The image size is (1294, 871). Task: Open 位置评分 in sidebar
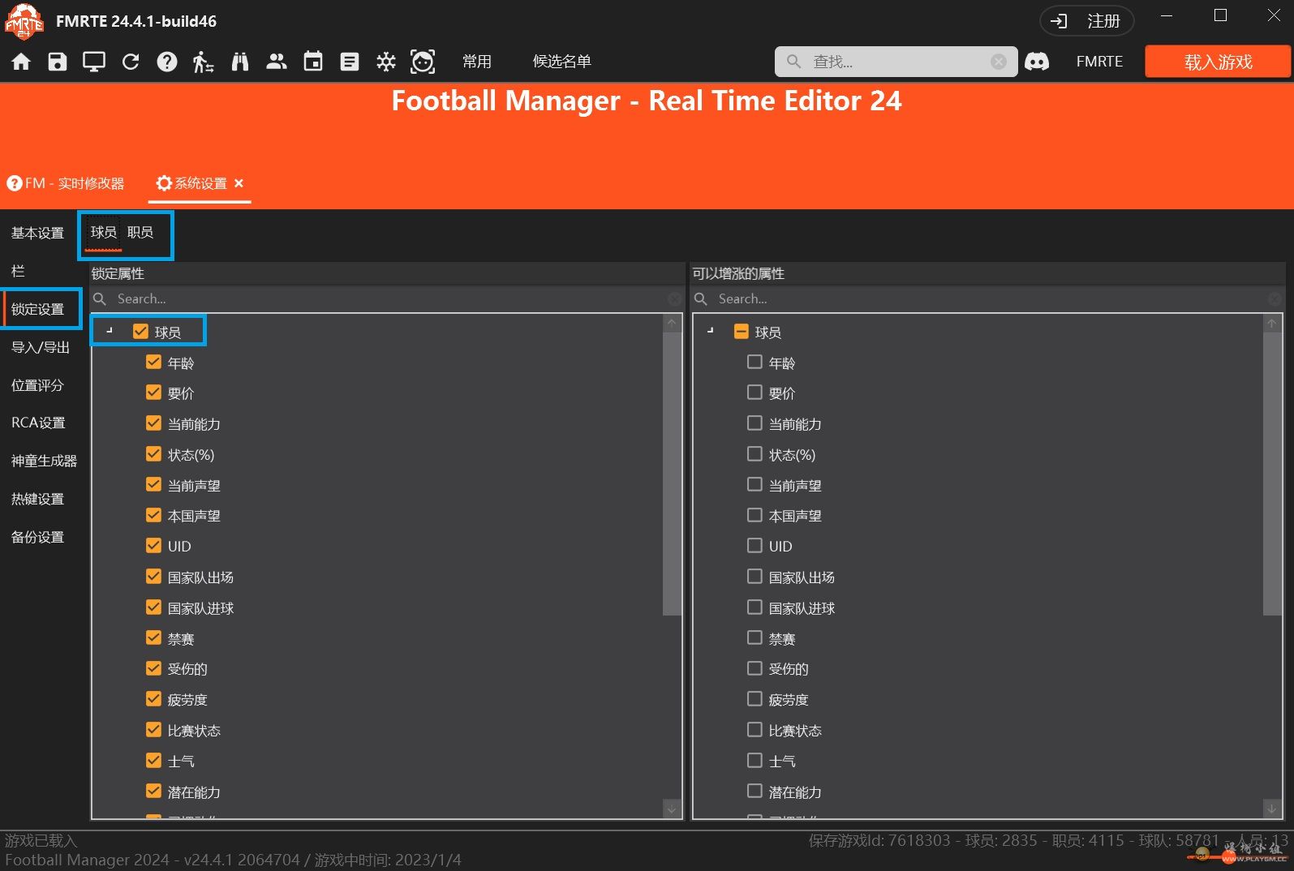[37, 385]
